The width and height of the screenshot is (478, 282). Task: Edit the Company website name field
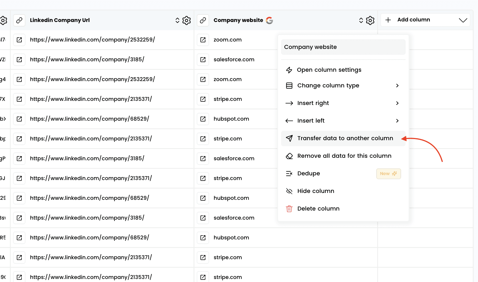tap(343, 47)
